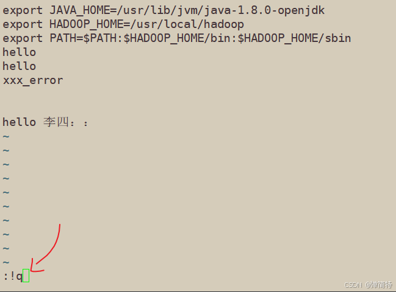Click the word export on first line

[23, 10]
